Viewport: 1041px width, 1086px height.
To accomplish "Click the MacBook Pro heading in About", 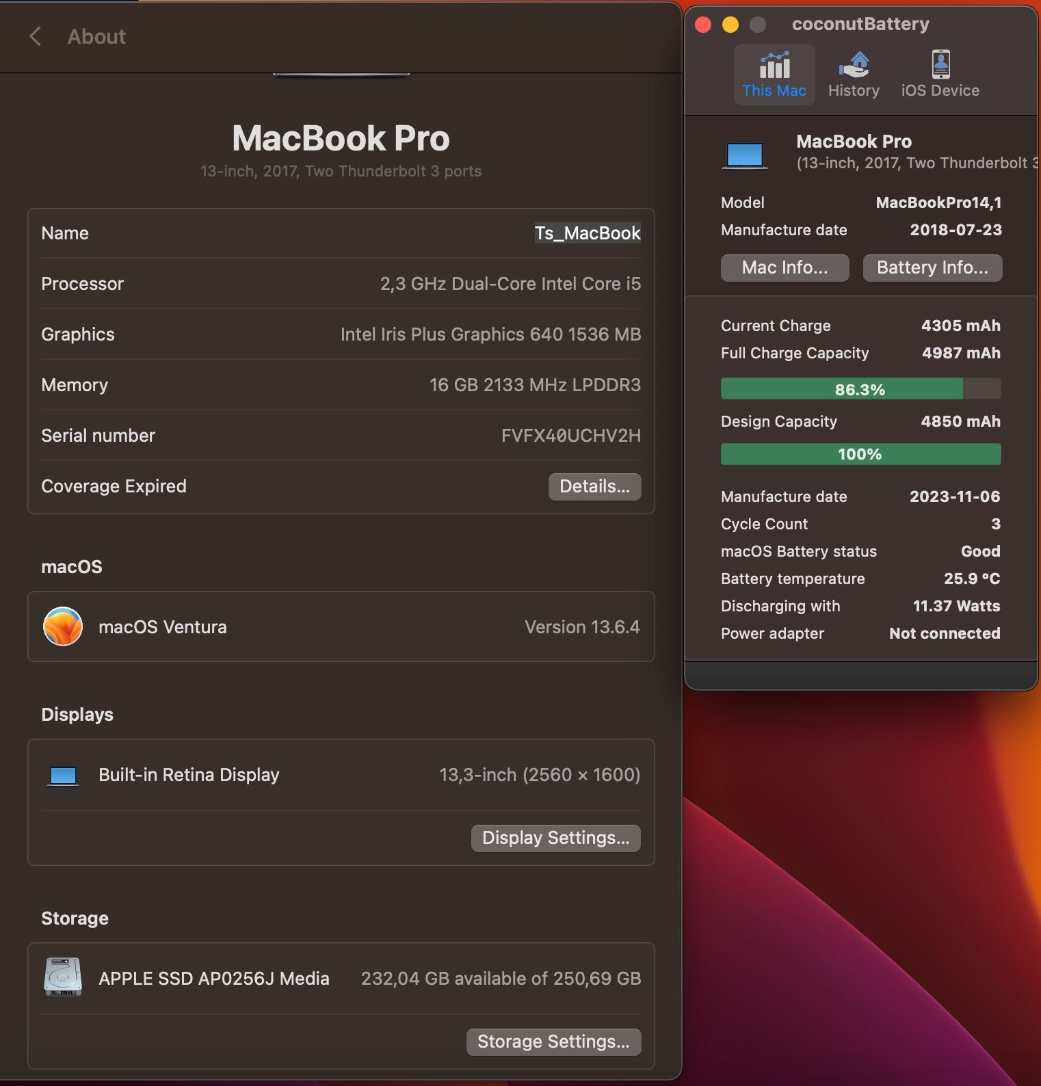I will (x=341, y=138).
